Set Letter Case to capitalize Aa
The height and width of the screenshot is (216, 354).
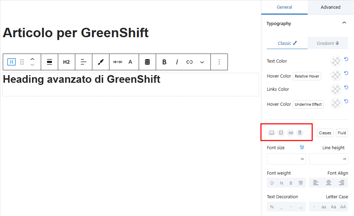pyautogui.click(x=333, y=207)
